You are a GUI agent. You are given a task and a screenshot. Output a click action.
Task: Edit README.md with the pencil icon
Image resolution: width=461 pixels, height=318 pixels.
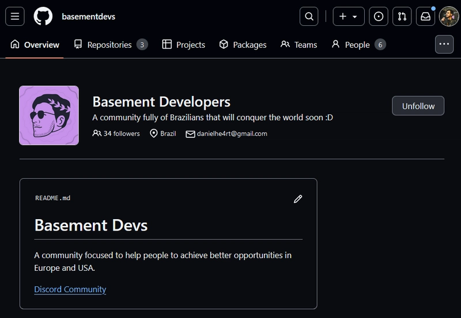[x=298, y=199]
